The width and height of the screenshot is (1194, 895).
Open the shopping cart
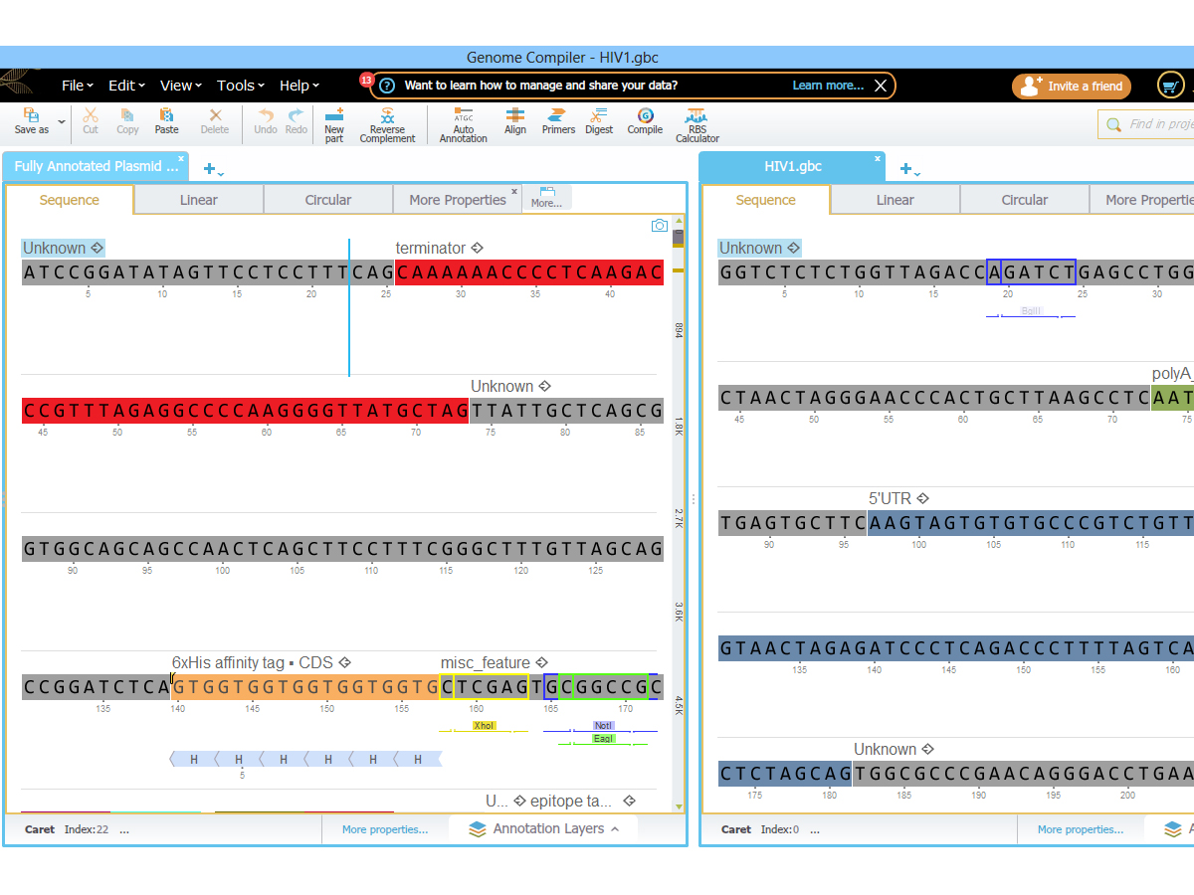tap(1171, 87)
